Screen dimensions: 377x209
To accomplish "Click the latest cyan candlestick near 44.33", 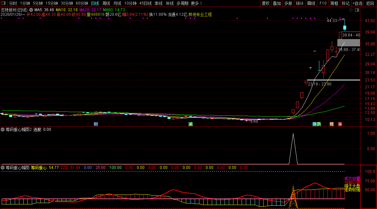I will (345, 28).
